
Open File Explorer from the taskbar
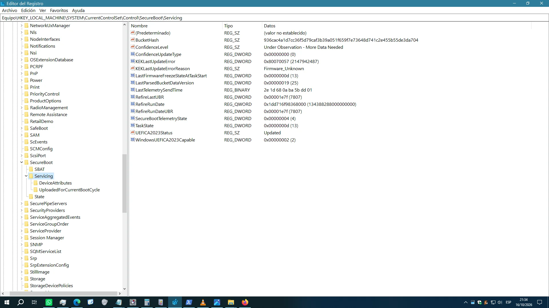tap(231, 302)
